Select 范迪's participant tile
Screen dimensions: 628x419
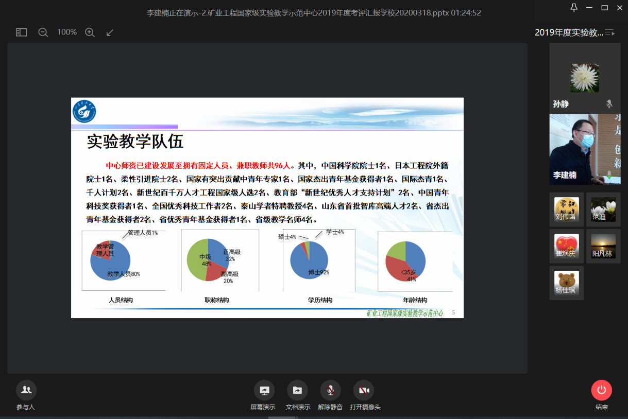coord(603,209)
